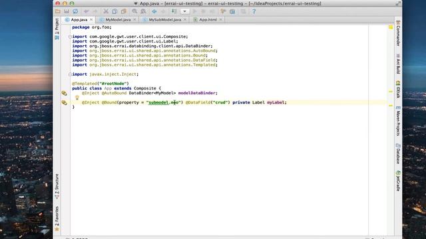Open the Ant Build side panel
Image resolution: width=426 pixels, height=239 pixels.
(398, 64)
